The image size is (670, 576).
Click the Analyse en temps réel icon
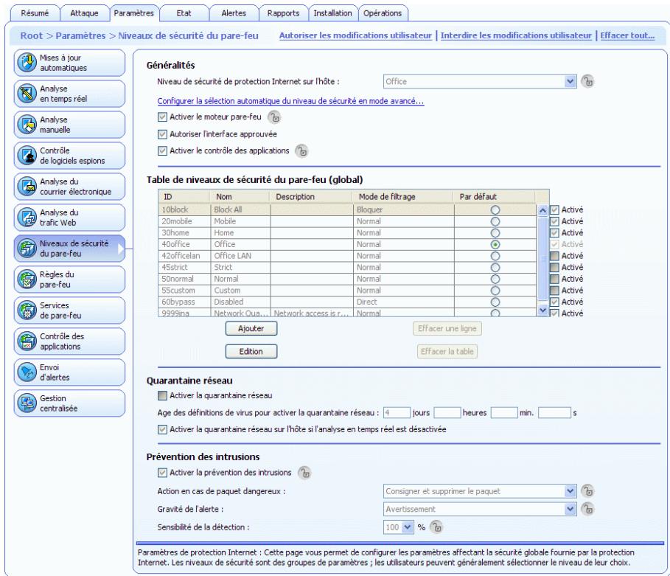pyautogui.click(x=27, y=94)
